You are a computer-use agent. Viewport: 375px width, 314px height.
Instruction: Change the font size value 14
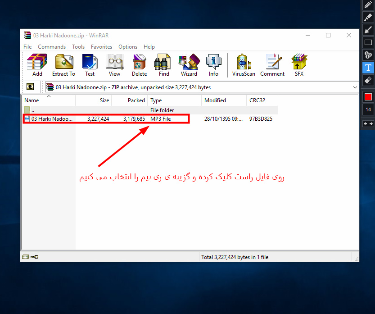point(368,109)
